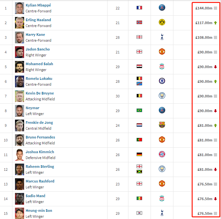The width and height of the screenshot is (221, 219).
Task: Click the Liverpool crest in Sadio Mané's row
Action: point(162,198)
